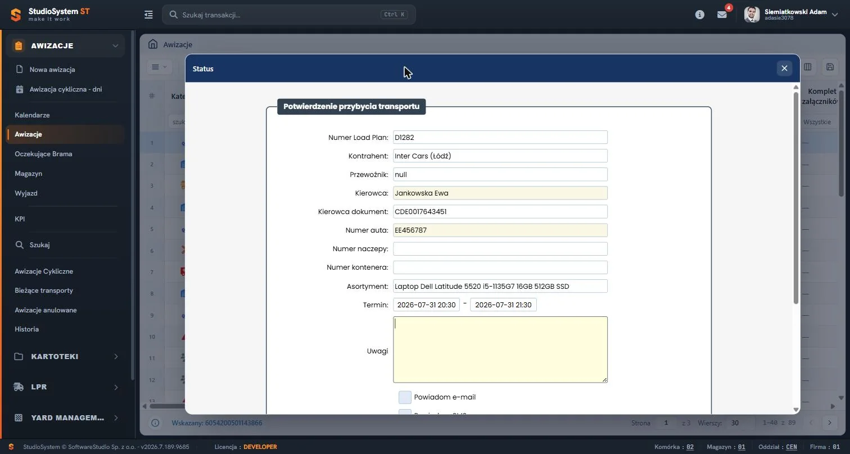Click the Kierowca field with Jankowska Ewa
The width and height of the screenshot is (850, 454).
point(500,193)
